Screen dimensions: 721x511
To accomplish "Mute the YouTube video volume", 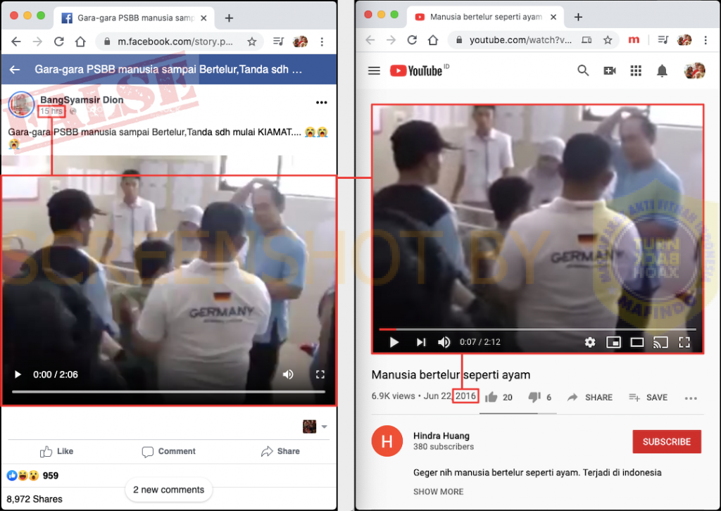I will pos(444,342).
